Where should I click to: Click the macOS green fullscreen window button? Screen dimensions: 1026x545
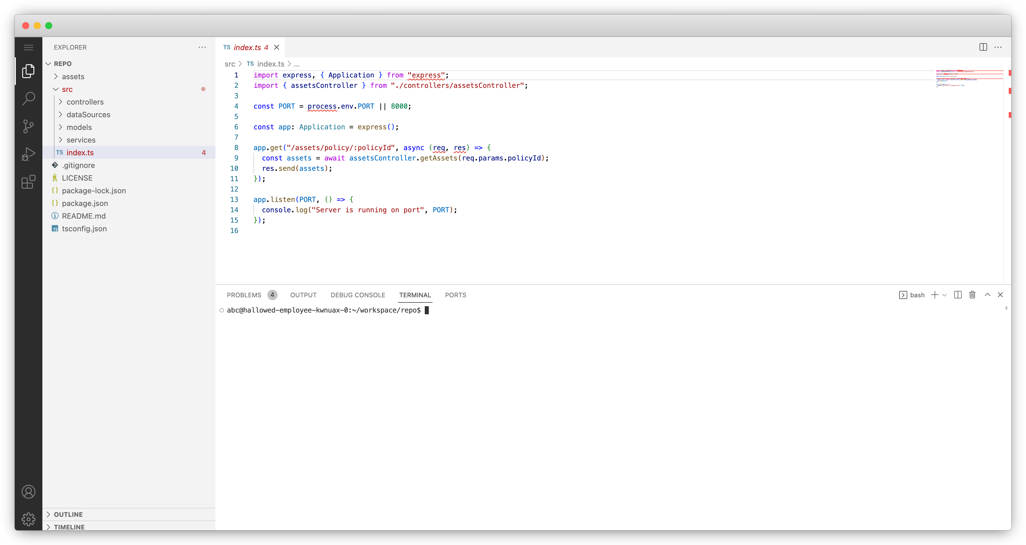click(x=49, y=26)
